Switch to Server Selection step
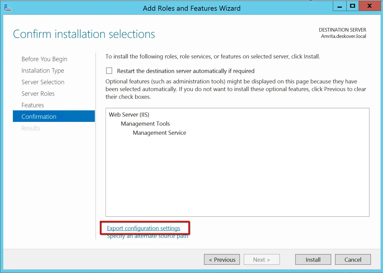383x273 pixels. 43,82
